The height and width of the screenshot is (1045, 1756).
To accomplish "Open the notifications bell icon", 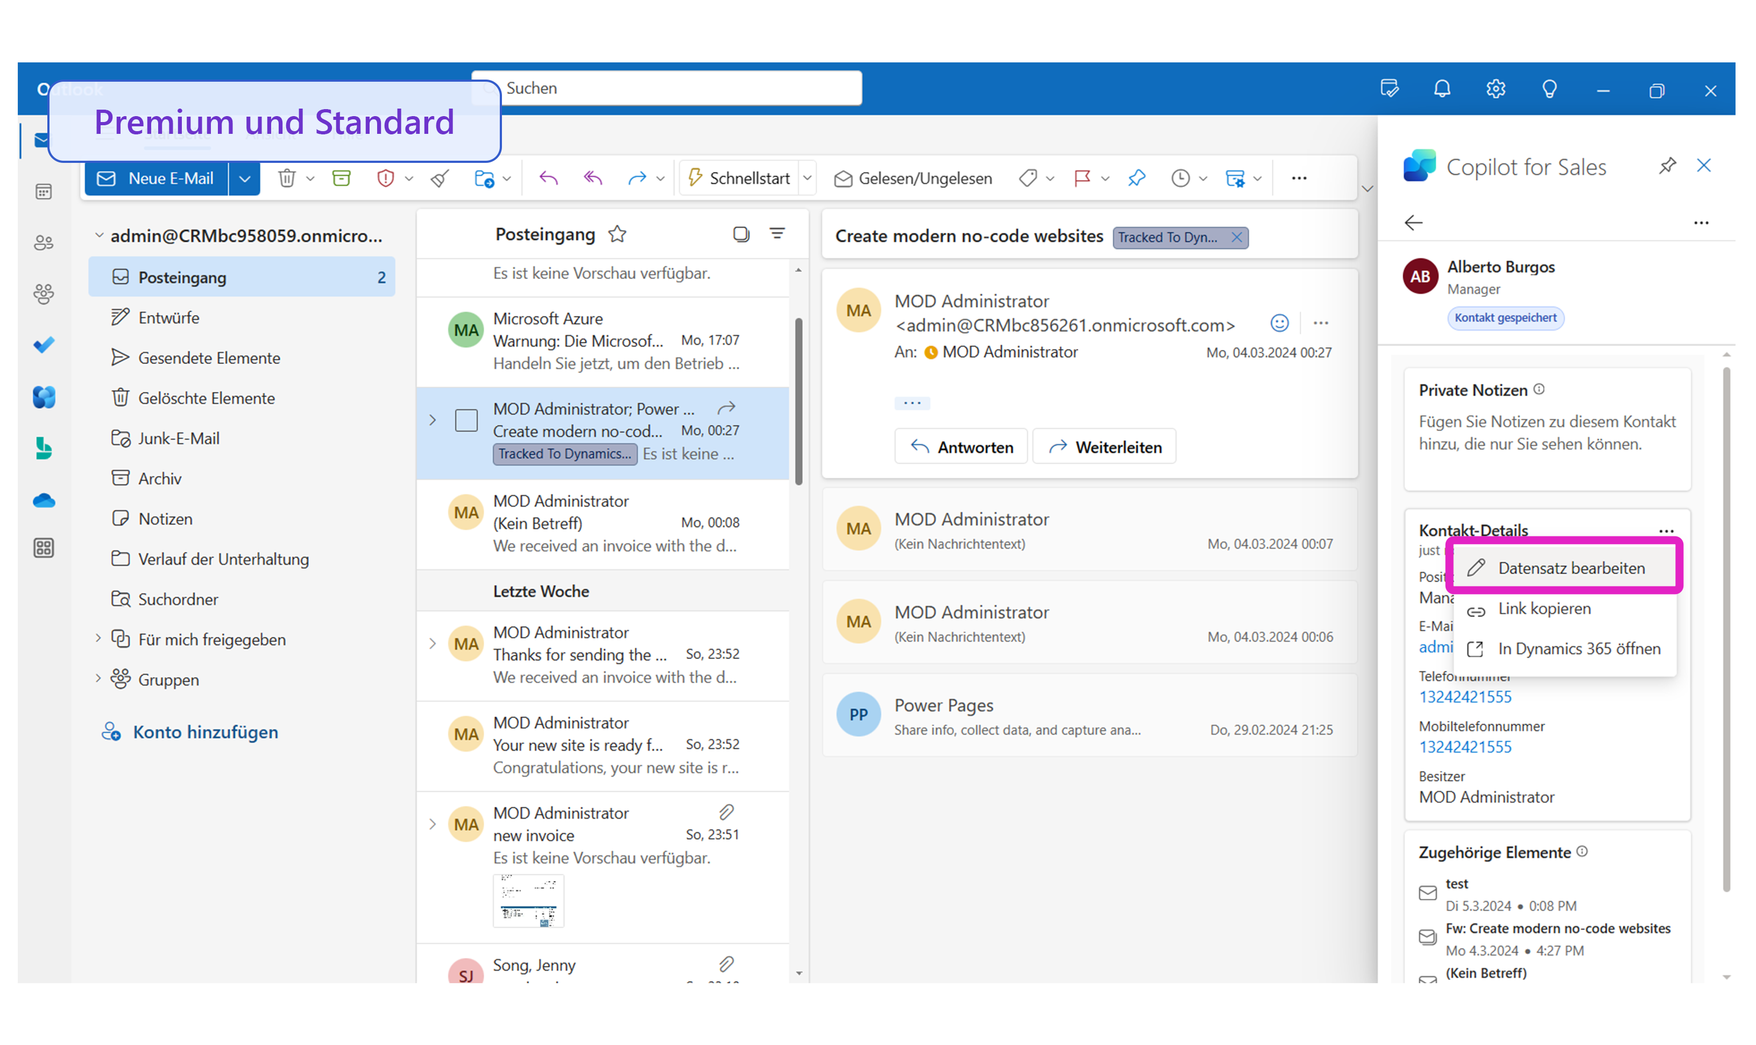I will (1442, 89).
